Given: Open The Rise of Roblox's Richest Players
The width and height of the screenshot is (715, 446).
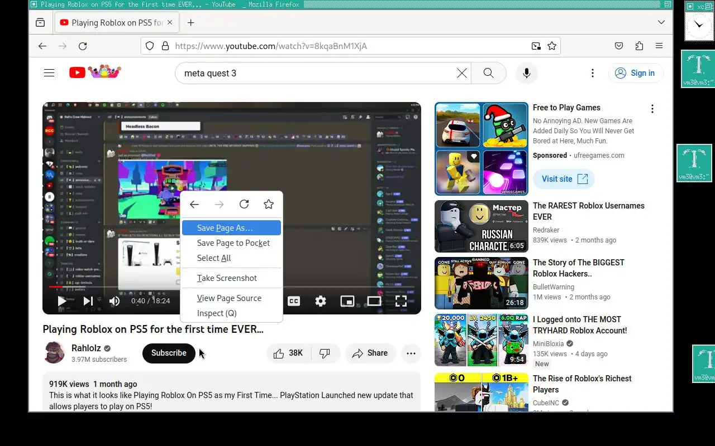Looking at the screenshot, I should coord(582,384).
